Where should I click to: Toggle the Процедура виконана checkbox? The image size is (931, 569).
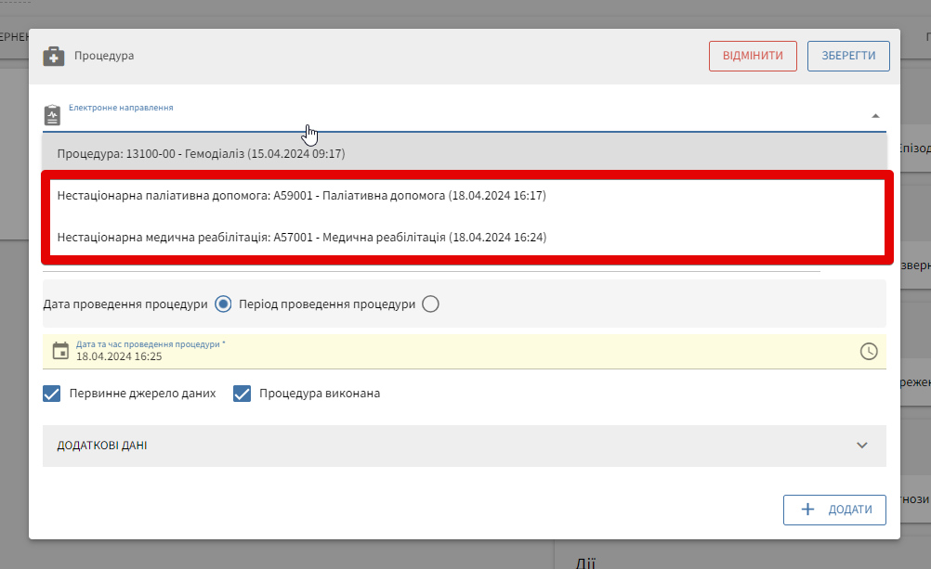tap(243, 394)
